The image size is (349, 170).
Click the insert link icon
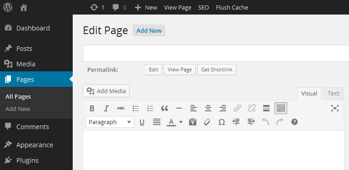click(x=237, y=108)
